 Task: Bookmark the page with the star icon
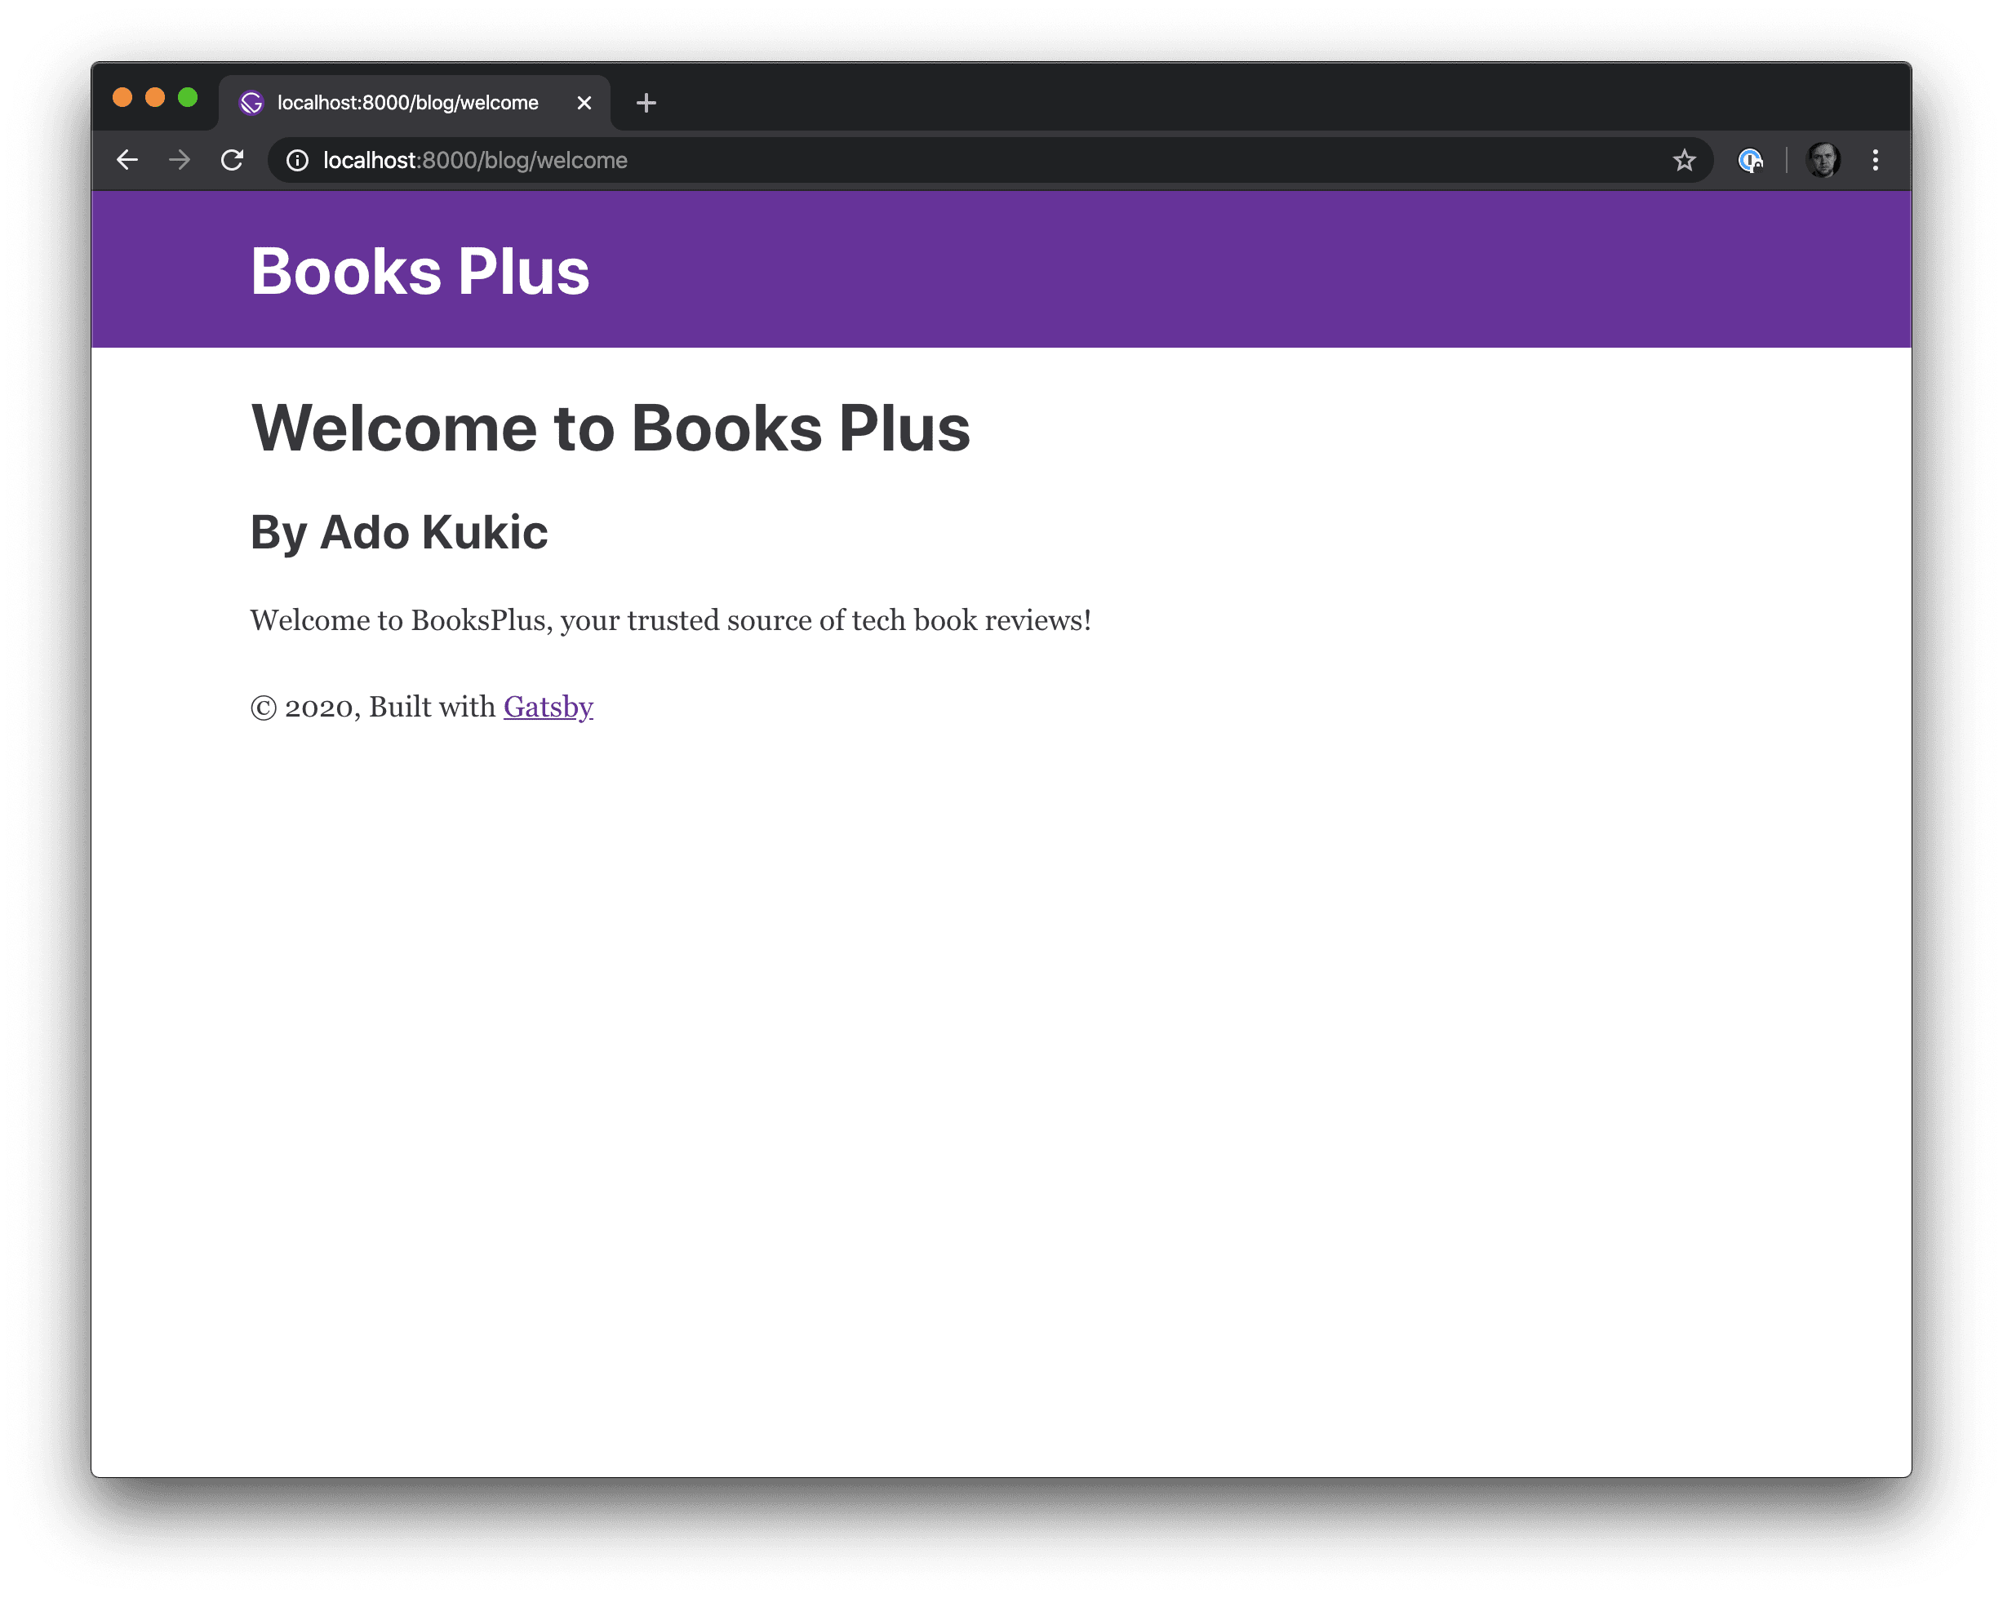coord(1685,160)
